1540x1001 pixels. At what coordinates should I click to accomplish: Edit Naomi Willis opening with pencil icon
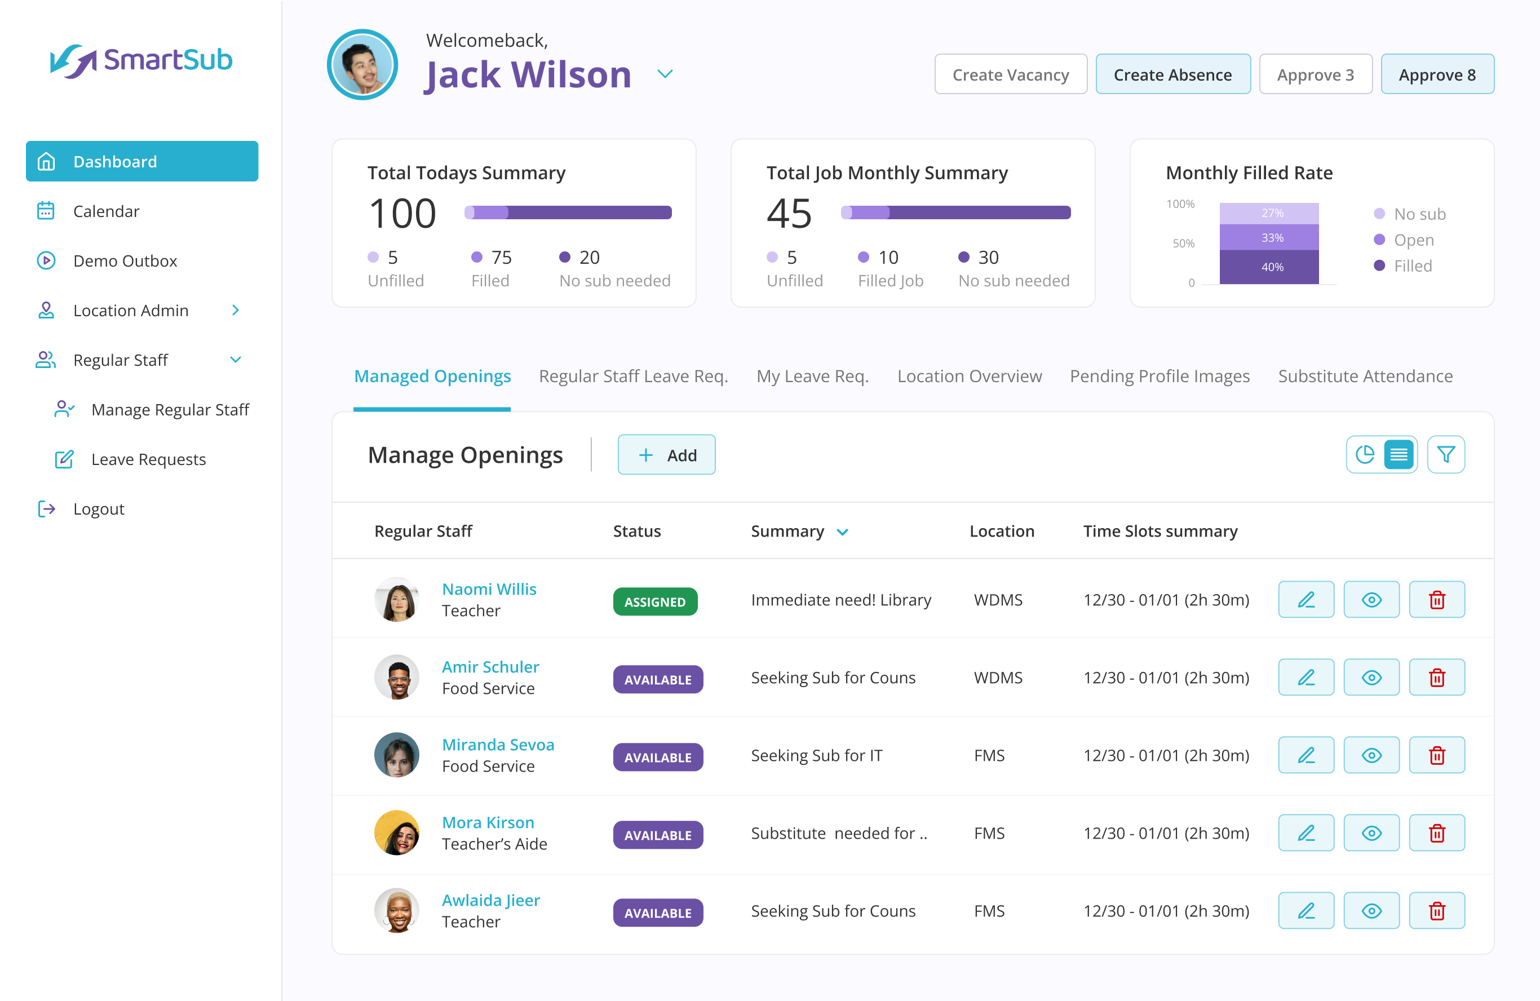[x=1306, y=600]
